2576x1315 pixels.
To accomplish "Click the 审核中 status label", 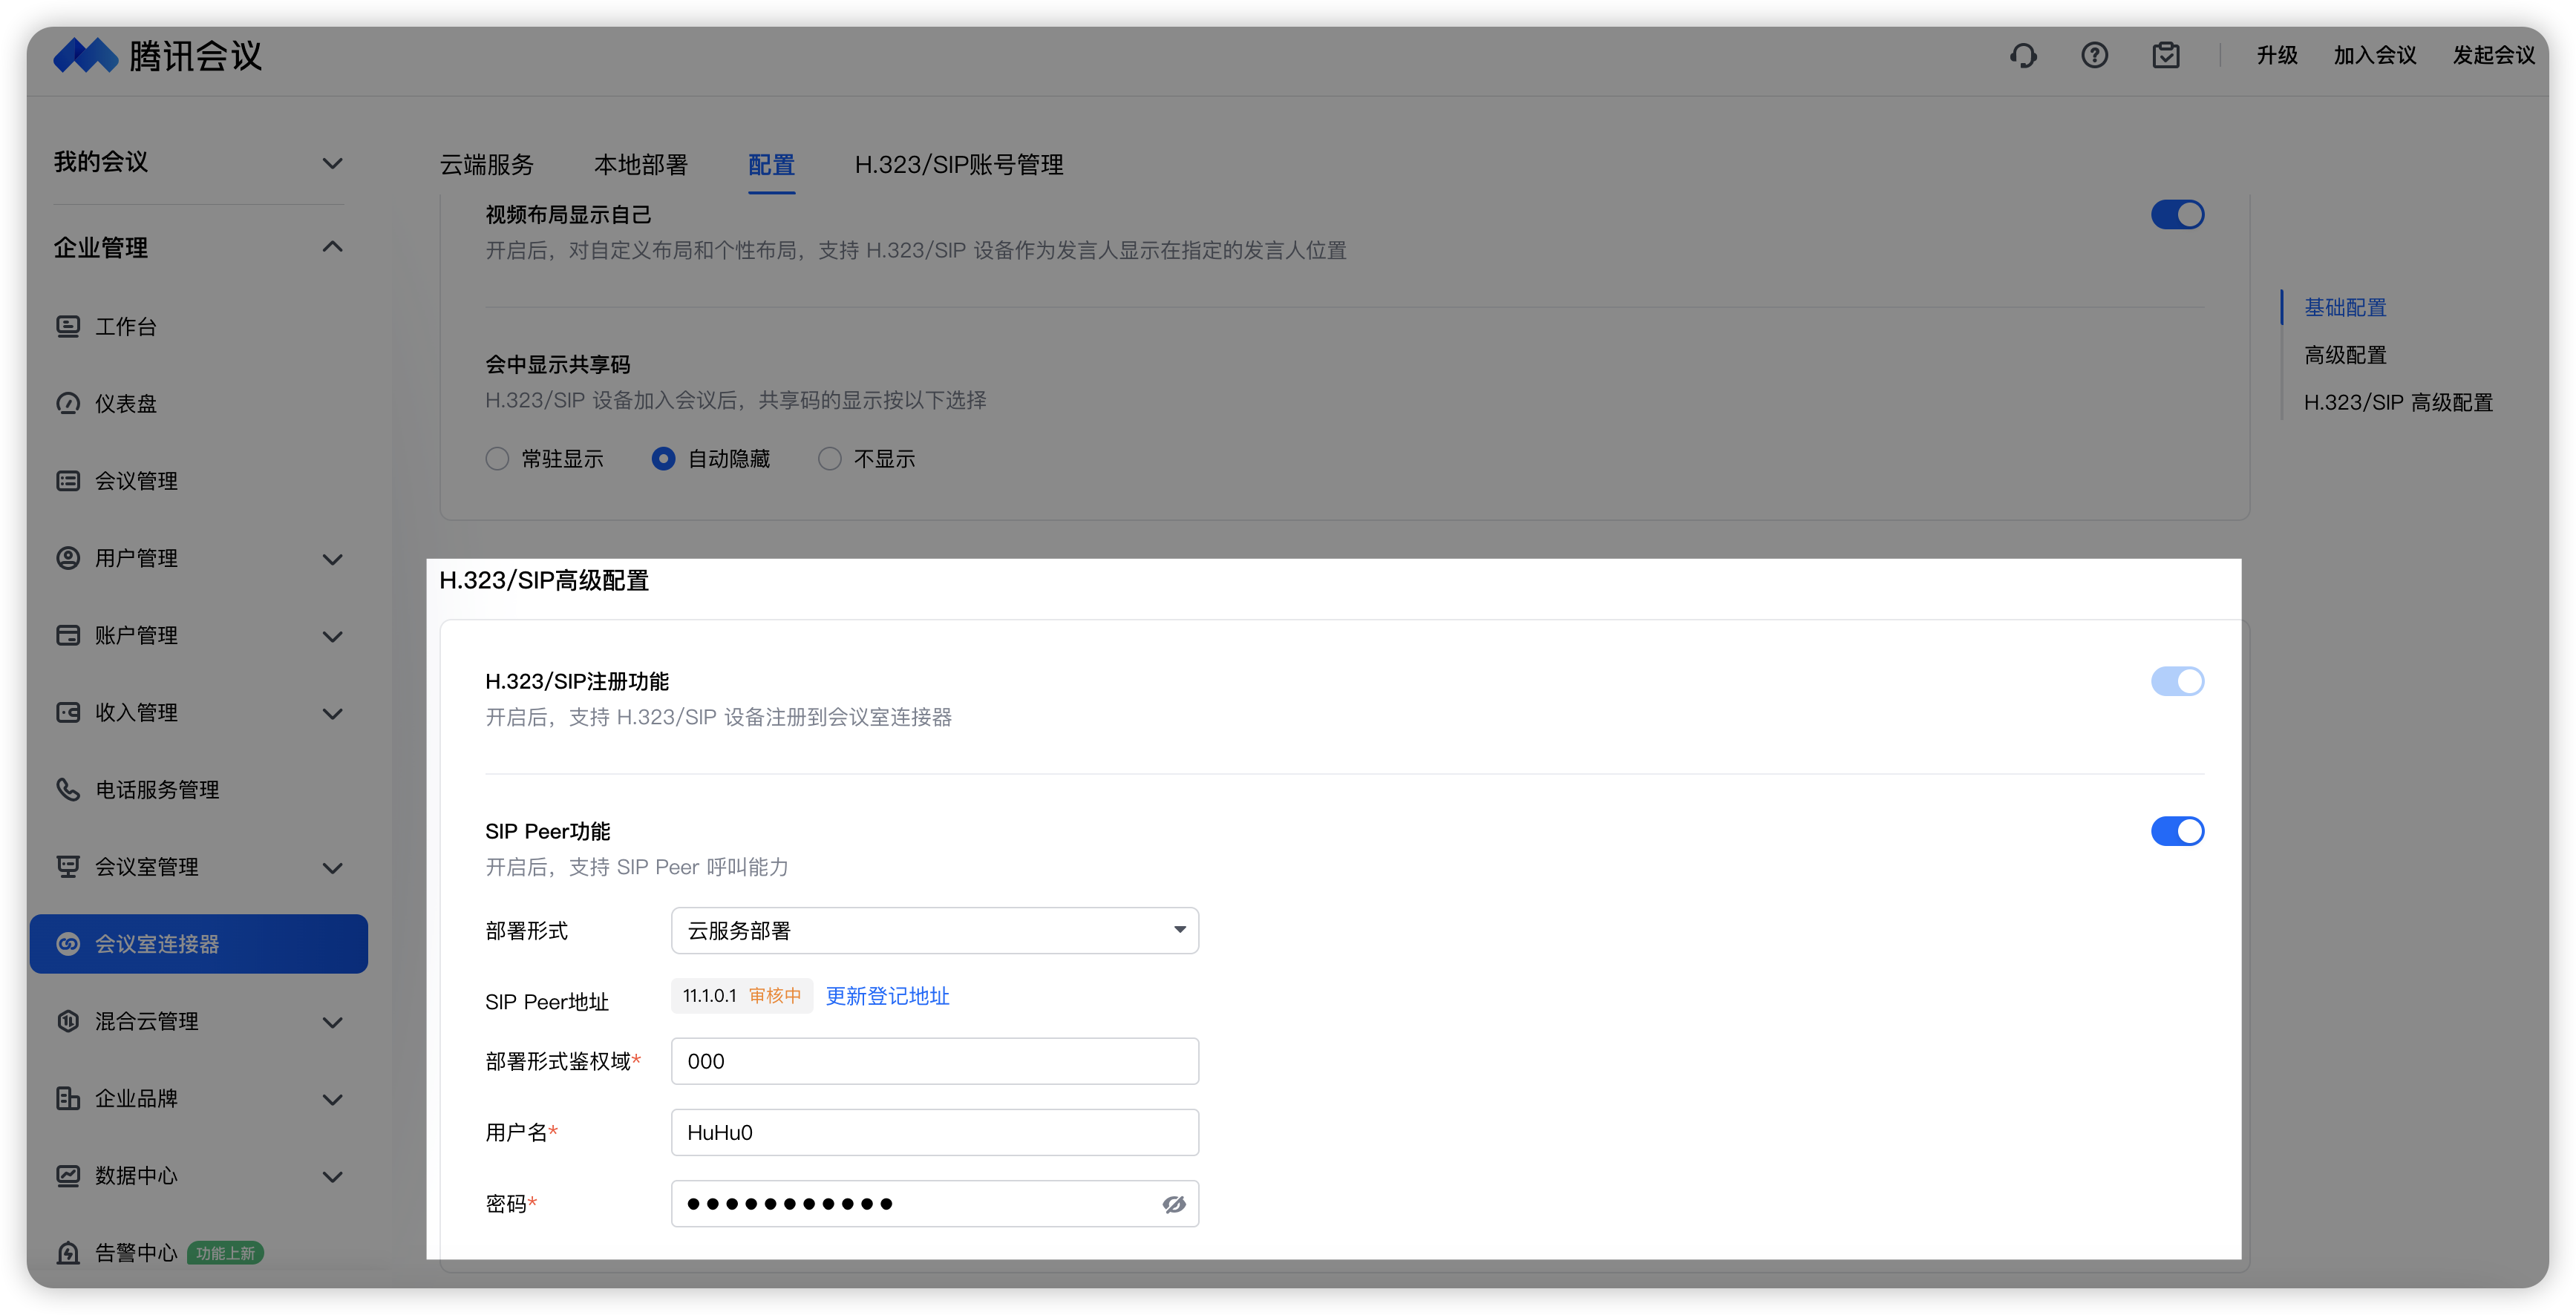I will click(775, 996).
